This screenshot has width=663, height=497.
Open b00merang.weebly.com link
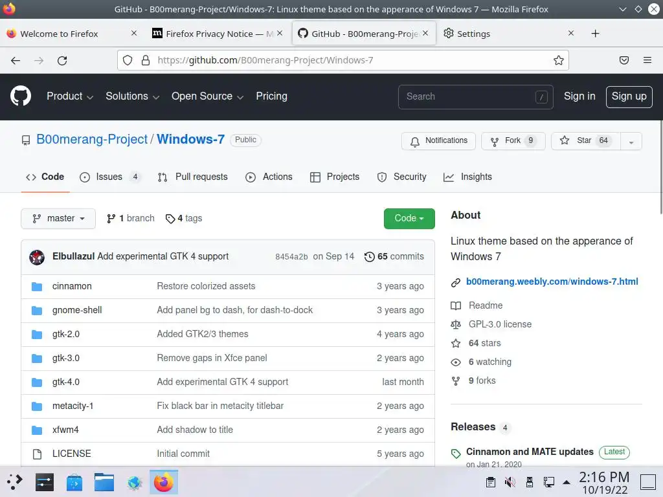coord(552,282)
